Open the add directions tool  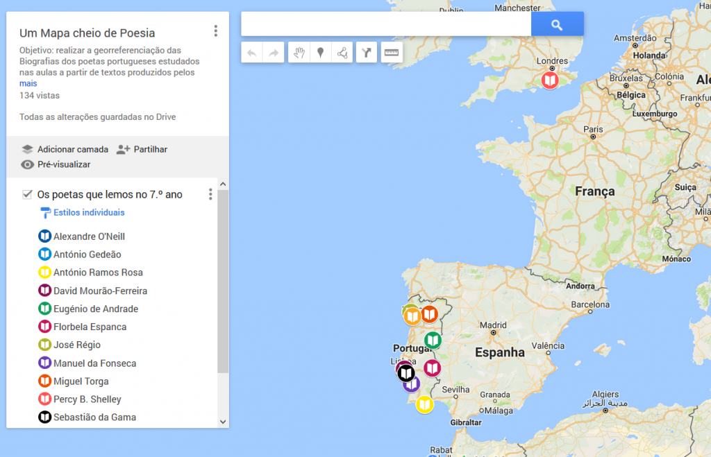[x=367, y=53]
